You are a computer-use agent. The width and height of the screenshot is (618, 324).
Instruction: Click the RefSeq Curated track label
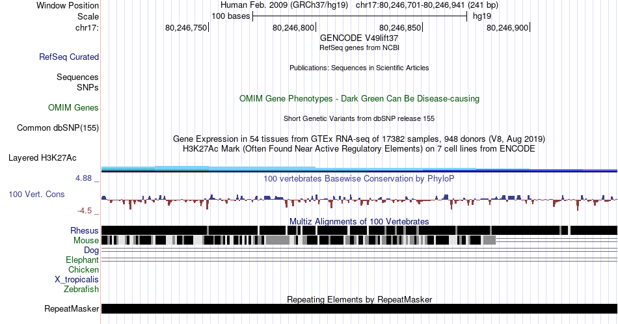tap(69, 57)
